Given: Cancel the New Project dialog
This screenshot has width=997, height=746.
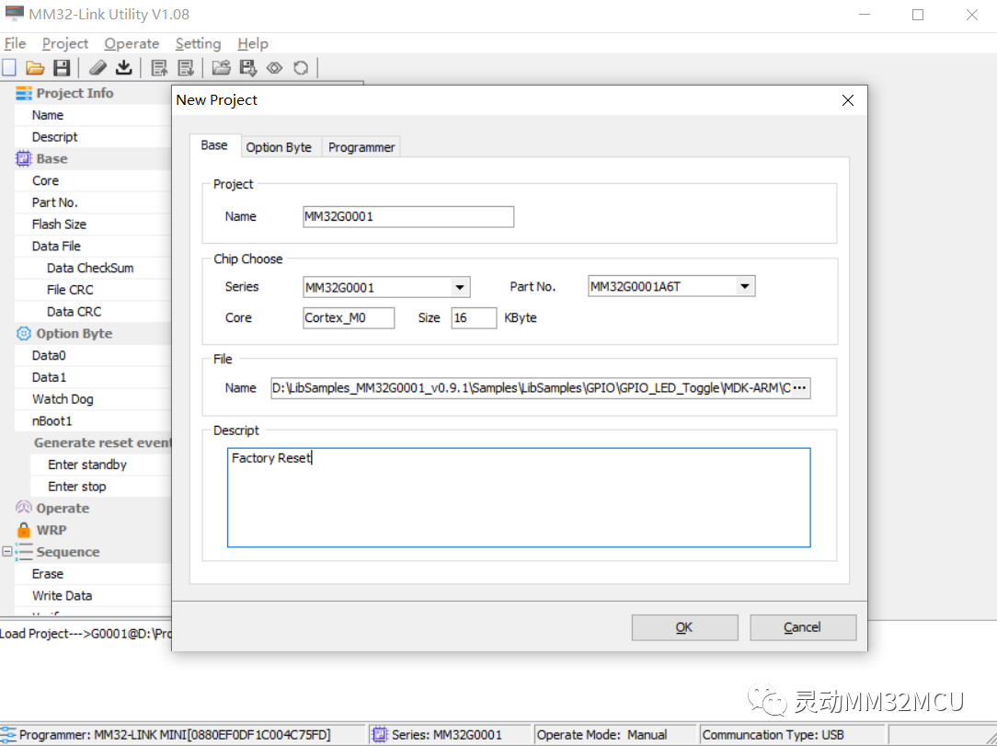Looking at the screenshot, I should point(803,627).
